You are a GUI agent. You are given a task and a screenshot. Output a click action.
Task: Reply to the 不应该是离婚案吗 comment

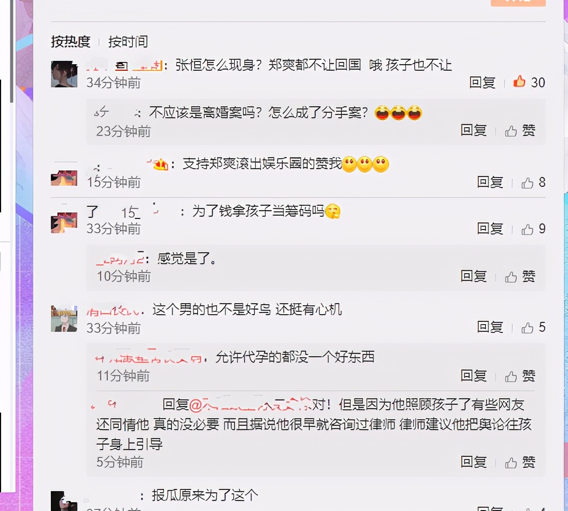474,130
